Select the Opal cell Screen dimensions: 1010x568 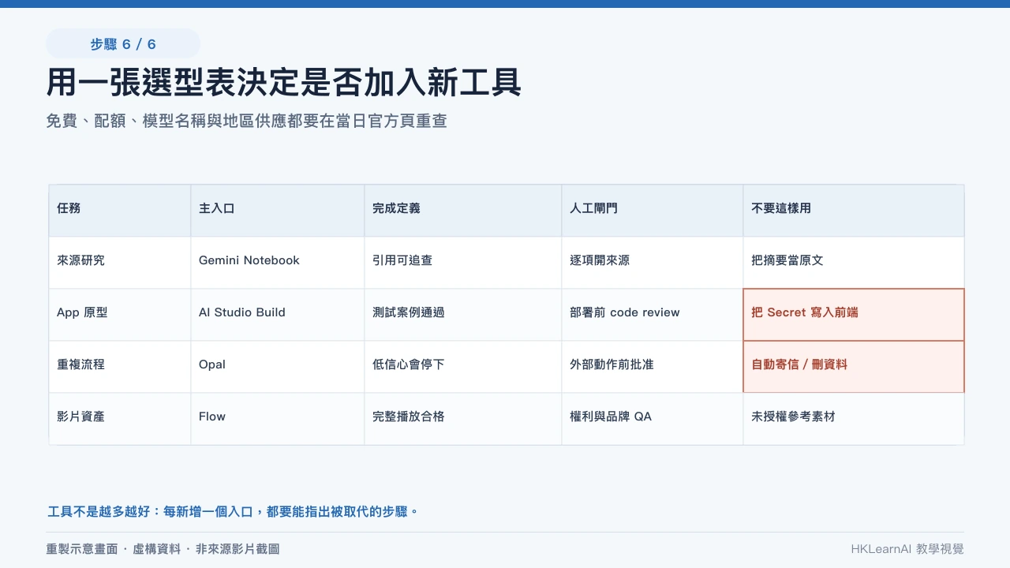coord(278,367)
